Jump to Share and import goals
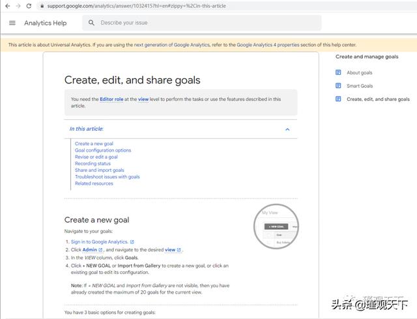This screenshot has width=417, height=319. (x=100, y=170)
